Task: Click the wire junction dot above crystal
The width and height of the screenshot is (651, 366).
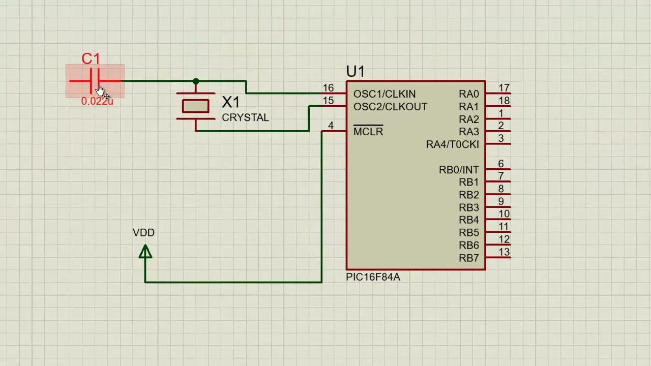Action: pos(196,81)
